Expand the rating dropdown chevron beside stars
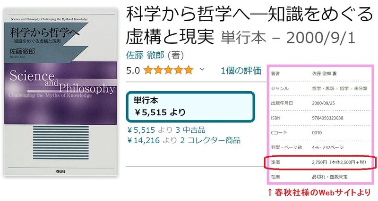Screen dimensions: 378x201 pyautogui.click(x=202, y=70)
